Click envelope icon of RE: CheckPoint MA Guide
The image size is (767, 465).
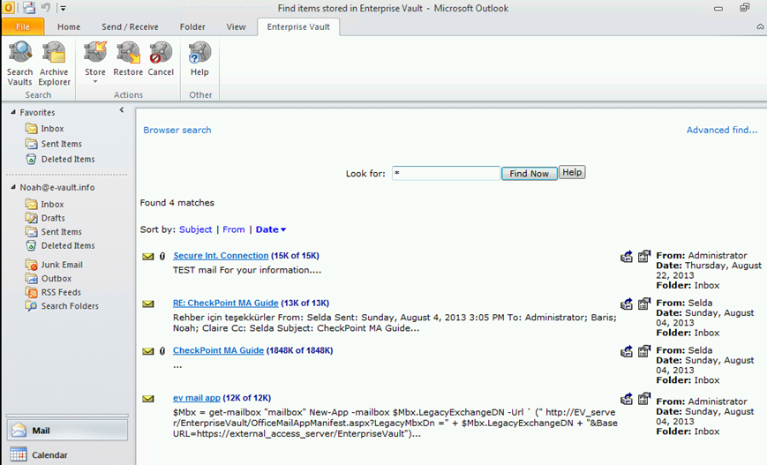[x=147, y=304]
